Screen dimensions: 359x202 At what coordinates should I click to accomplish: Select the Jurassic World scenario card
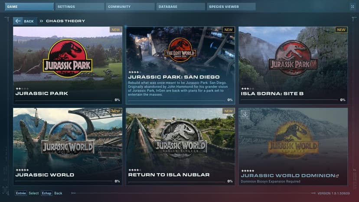coord(68,147)
